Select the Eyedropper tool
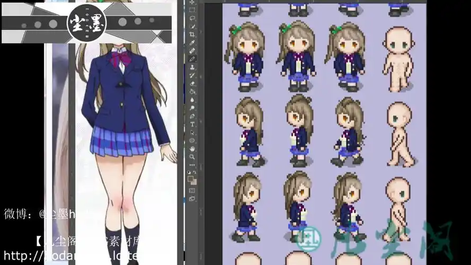The width and height of the screenshot is (471, 265). pos(192,42)
